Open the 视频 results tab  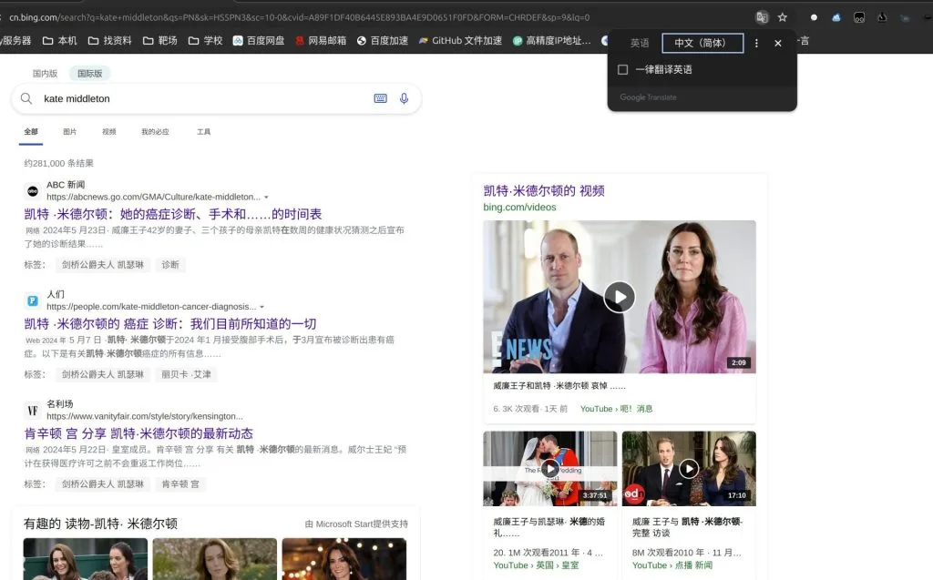click(x=109, y=131)
